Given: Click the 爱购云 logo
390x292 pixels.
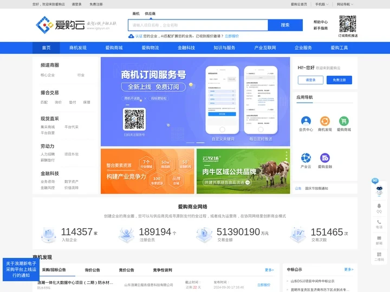Looking at the screenshot, I should tap(61, 25).
